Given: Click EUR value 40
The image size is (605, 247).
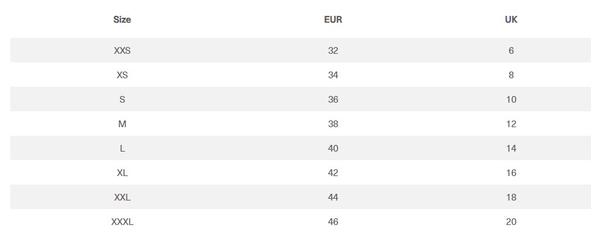Looking at the screenshot, I should click(x=333, y=149).
